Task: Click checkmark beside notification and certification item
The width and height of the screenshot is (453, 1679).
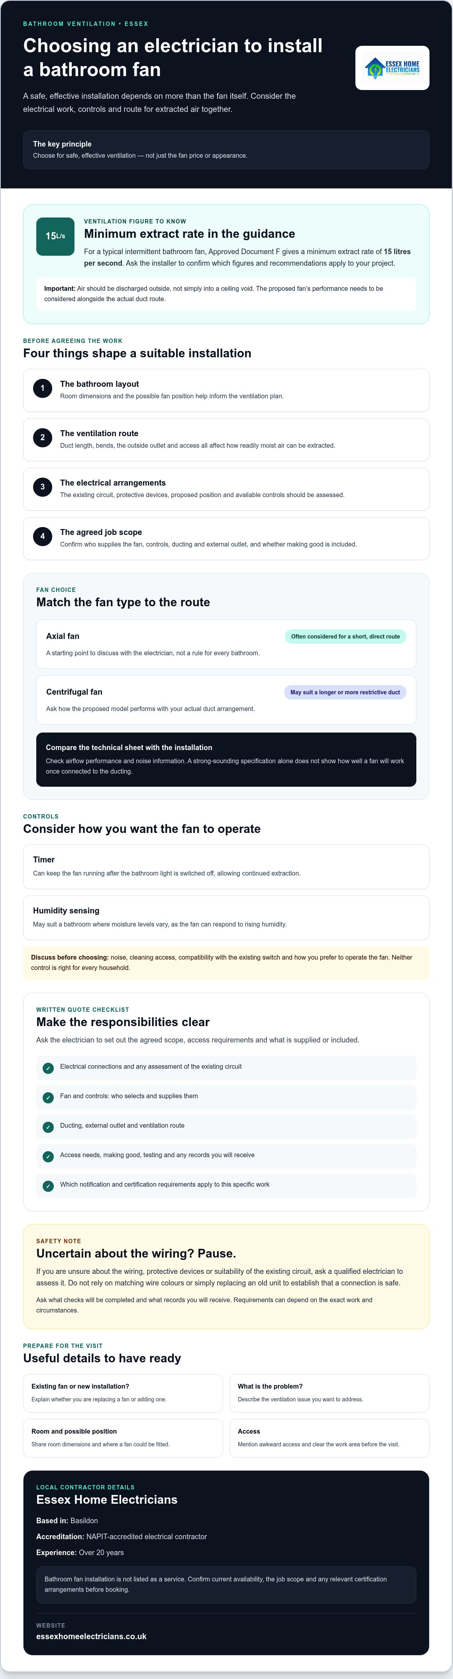Action: pyautogui.click(x=48, y=1185)
